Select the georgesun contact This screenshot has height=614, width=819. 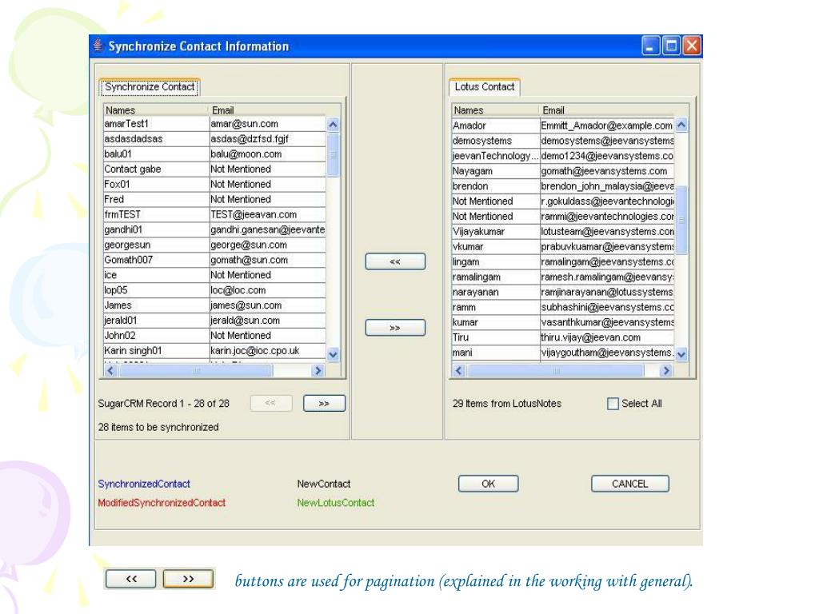(x=214, y=245)
